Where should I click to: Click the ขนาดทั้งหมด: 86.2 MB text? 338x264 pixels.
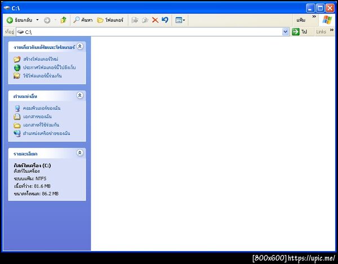pyautogui.click(x=36, y=194)
